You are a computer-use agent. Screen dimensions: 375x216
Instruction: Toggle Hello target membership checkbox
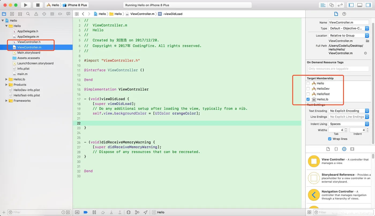[x=308, y=83]
